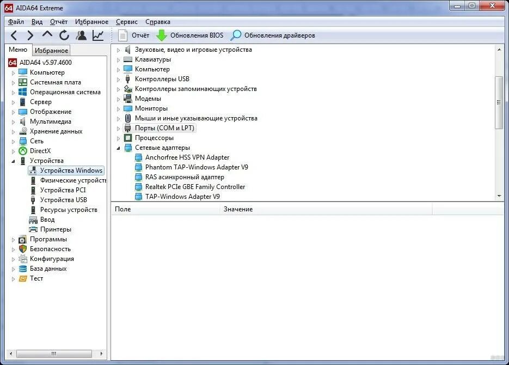Viewport: 509px width, 365px height.
Task: Select the TAP-Windows Adapter V9 entry
Action: tap(182, 197)
